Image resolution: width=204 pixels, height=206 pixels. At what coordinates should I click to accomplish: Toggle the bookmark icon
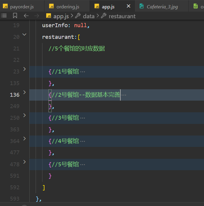(15, 16)
